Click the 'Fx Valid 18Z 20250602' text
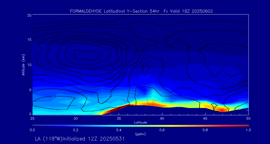This screenshot has height=144, width=270. click(188, 11)
